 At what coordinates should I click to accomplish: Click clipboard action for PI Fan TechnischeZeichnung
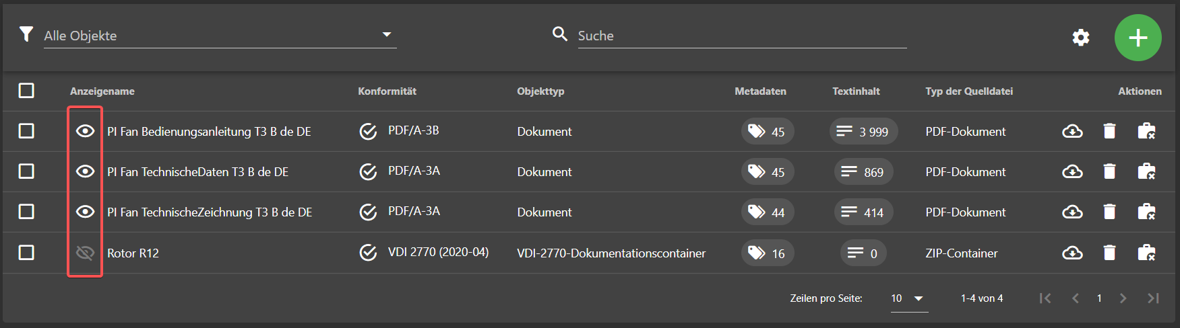click(1146, 212)
